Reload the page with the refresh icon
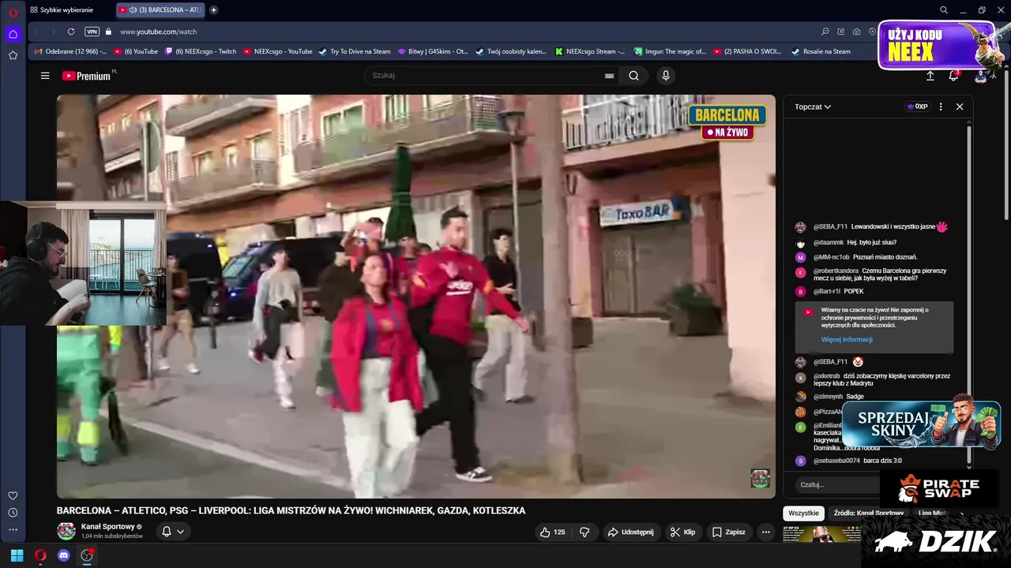1011x568 pixels. point(71,32)
